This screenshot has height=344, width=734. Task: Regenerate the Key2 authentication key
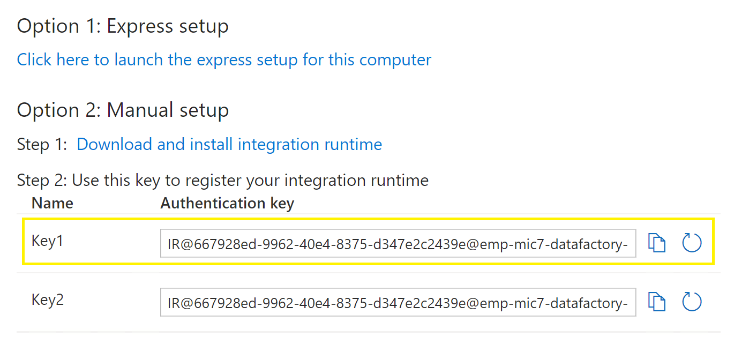[x=692, y=301]
